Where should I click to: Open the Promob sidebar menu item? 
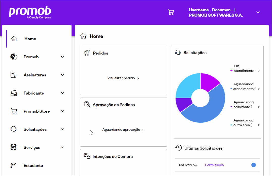31,57
